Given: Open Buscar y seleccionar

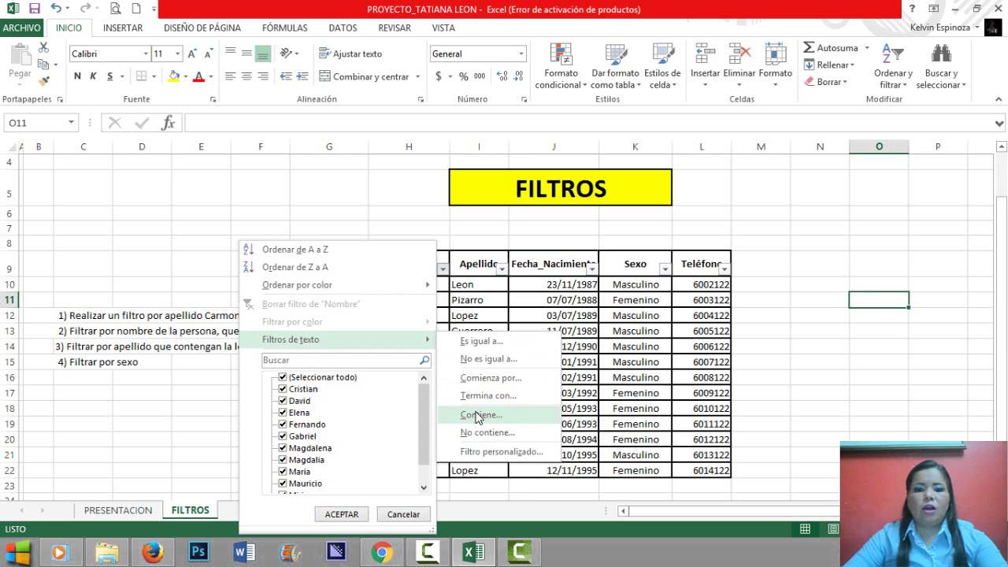Looking at the screenshot, I should (x=941, y=66).
